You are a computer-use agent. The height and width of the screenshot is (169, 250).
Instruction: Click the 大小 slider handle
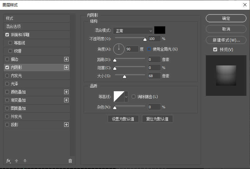(x=124, y=77)
